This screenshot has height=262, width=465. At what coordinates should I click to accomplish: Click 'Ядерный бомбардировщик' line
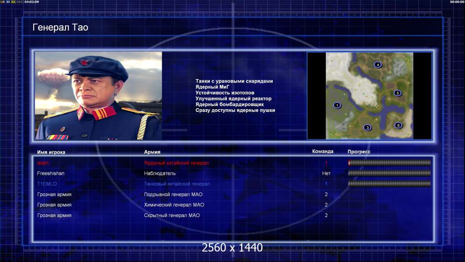point(229,104)
